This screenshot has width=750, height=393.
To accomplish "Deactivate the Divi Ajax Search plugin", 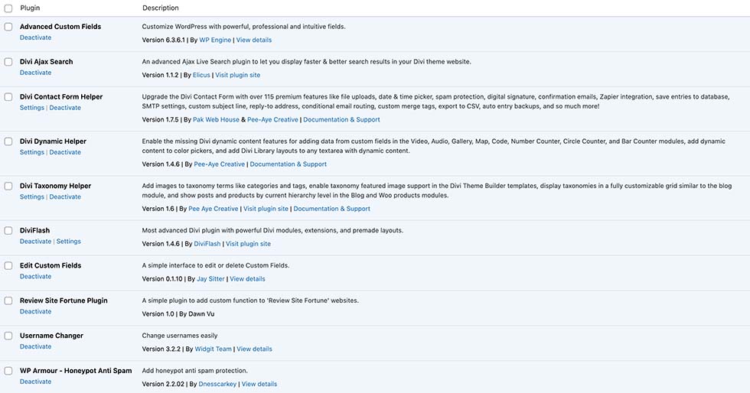I will pyautogui.click(x=35, y=73).
